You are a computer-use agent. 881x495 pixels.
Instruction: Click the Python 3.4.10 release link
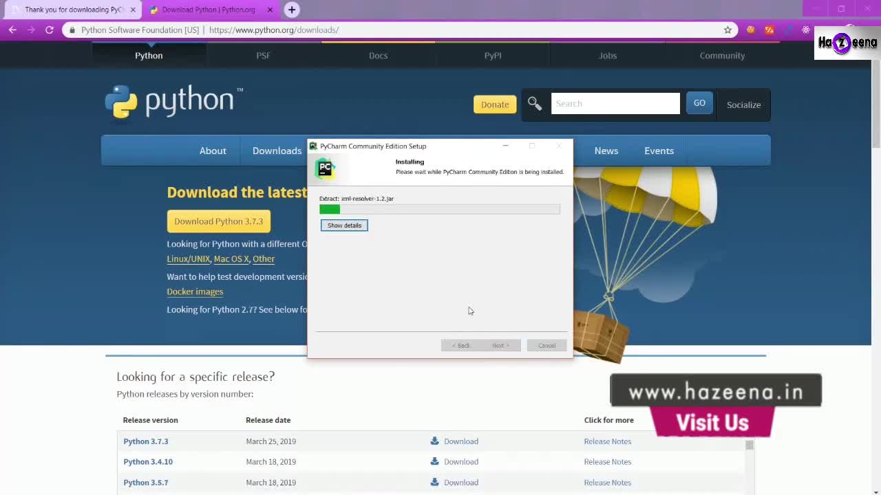click(x=148, y=462)
